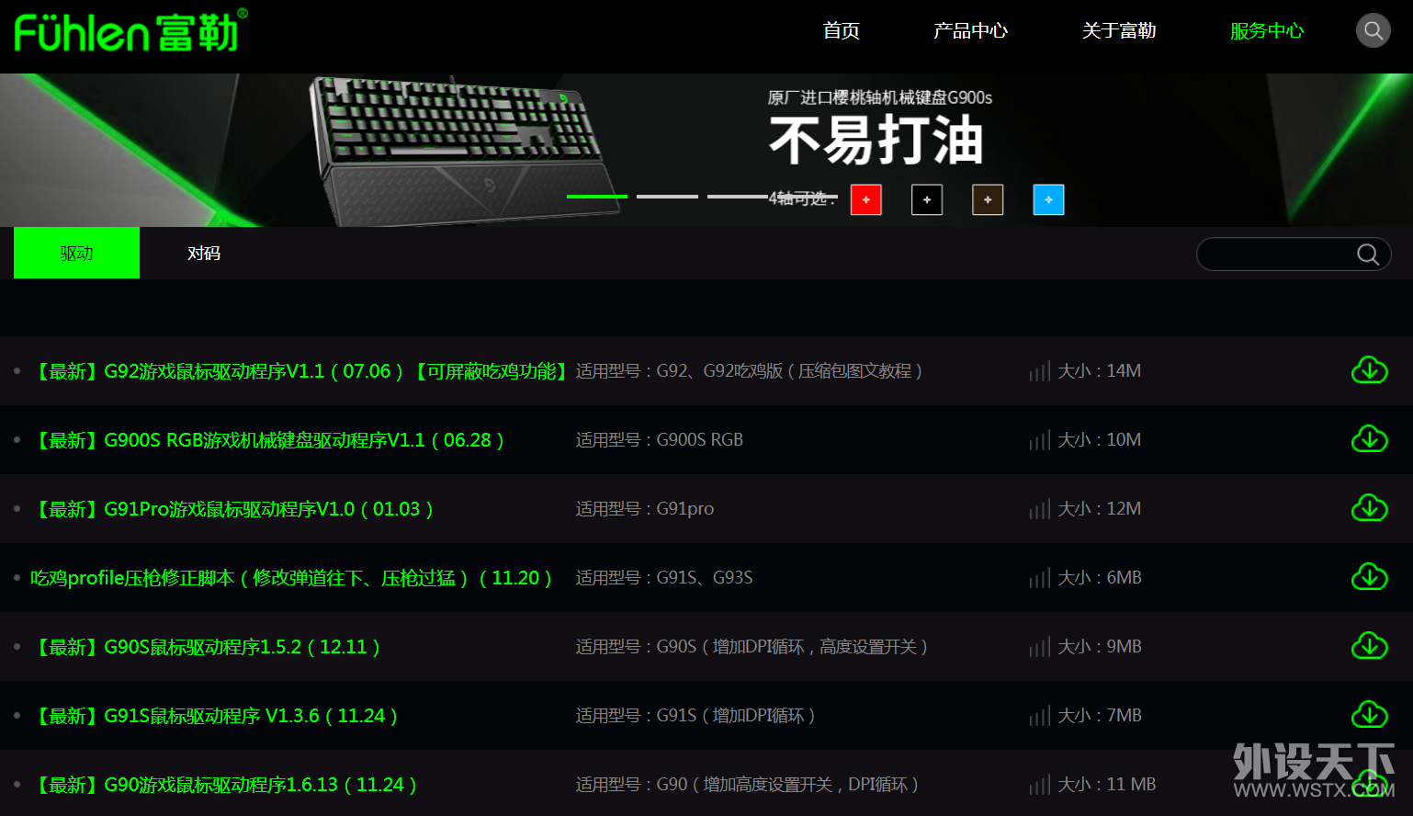This screenshot has height=816, width=1413.
Task: Open G92游戏鼠标驱动程序V1.1 link
Action: tap(300, 371)
